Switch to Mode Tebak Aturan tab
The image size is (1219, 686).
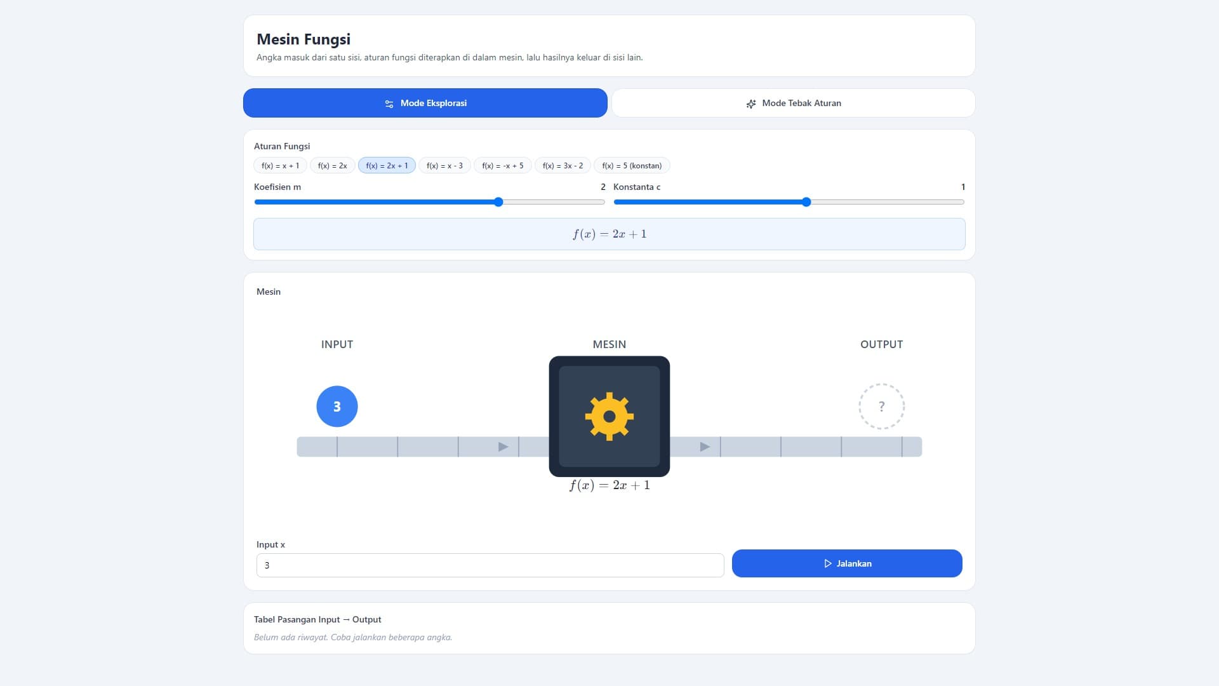click(x=793, y=103)
